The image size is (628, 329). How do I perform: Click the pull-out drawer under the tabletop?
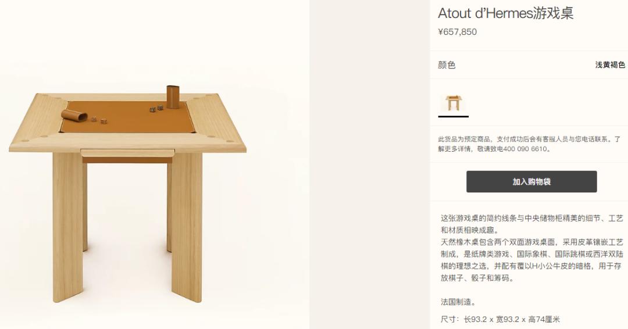[128, 153]
